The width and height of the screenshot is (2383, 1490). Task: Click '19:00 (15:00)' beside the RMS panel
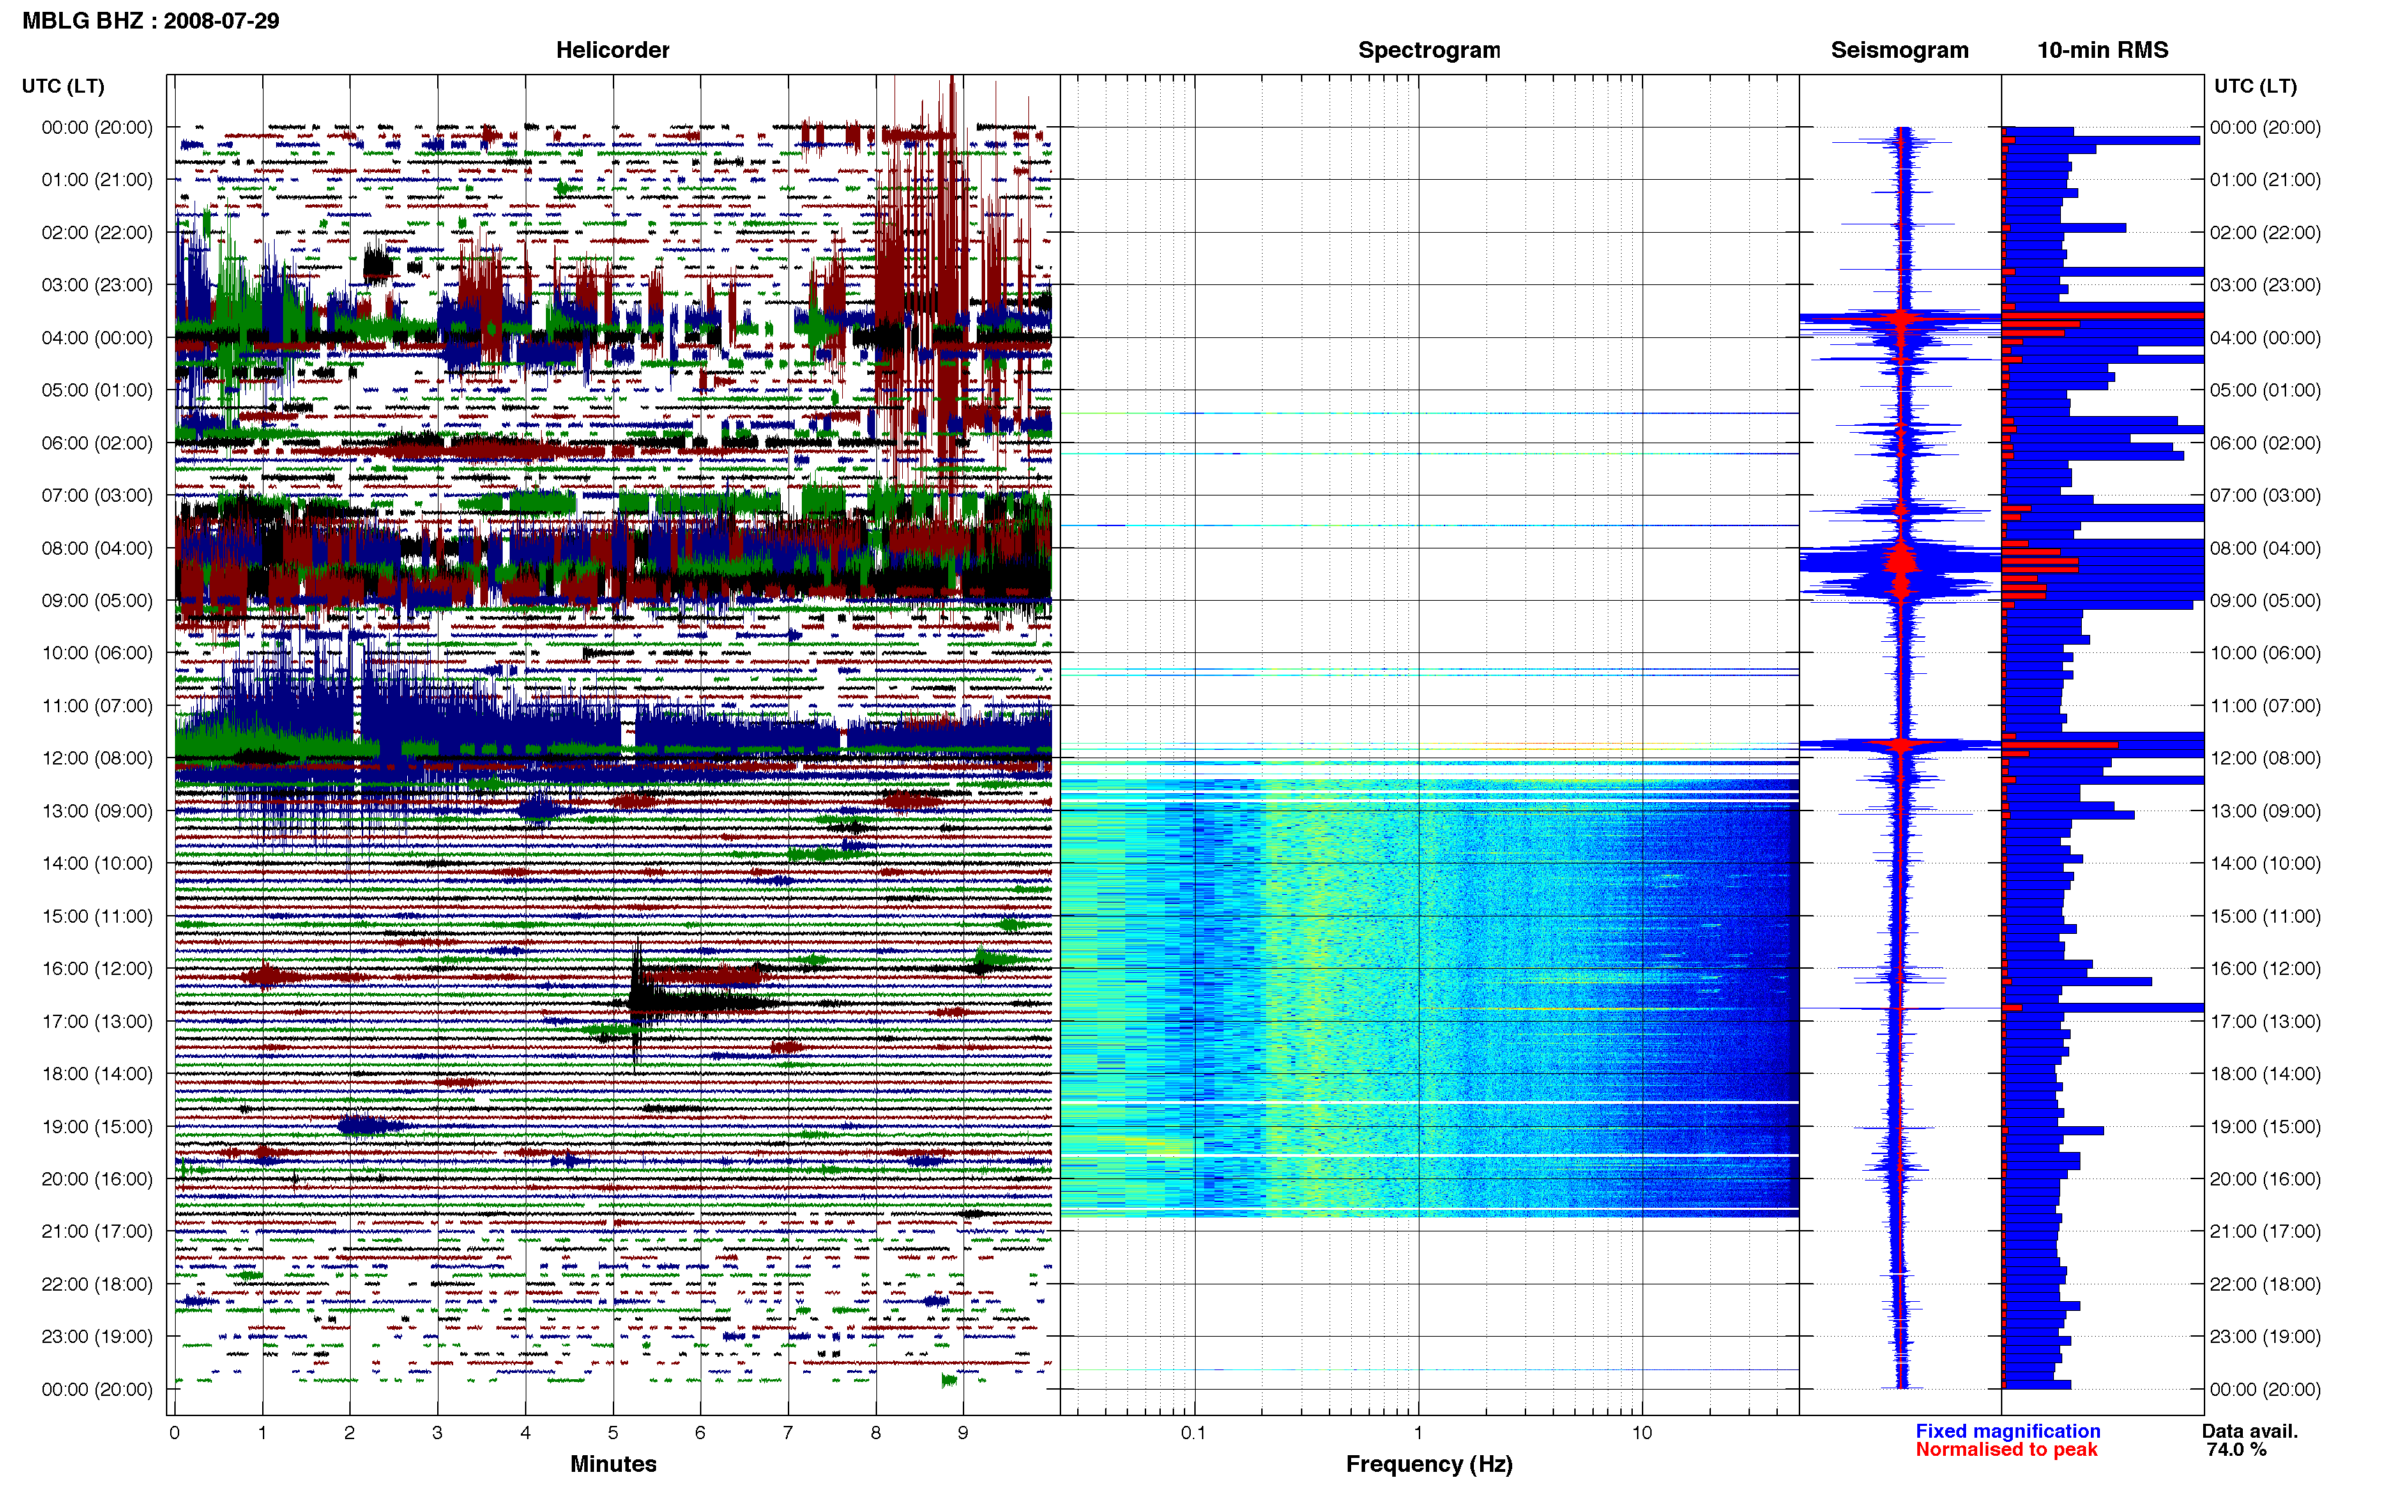click(x=2264, y=1126)
